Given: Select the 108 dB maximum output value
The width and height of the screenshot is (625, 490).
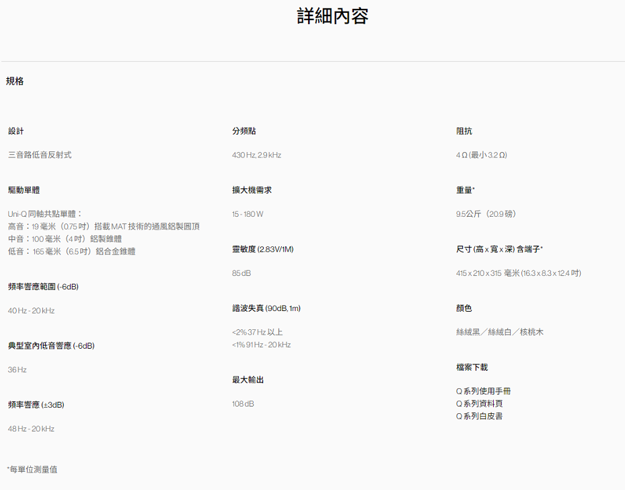Looking at the screenshot, I should (243, 404).
